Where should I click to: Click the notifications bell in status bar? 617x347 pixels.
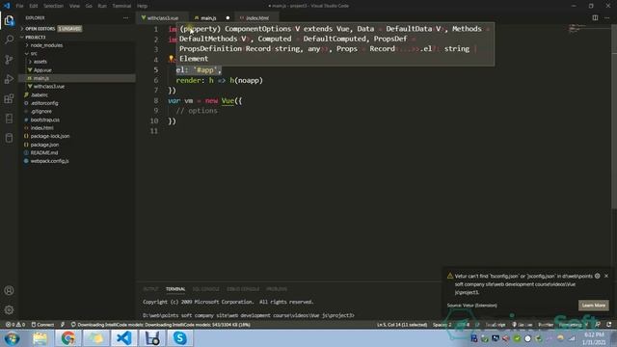608,325
